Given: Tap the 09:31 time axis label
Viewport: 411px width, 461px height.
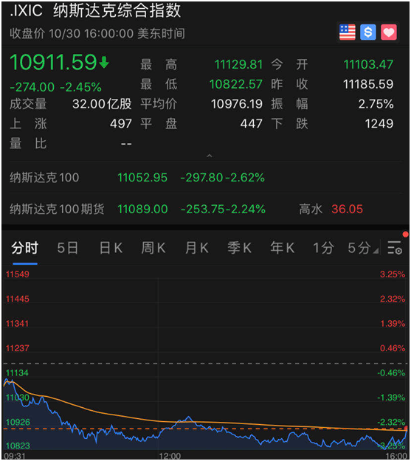Looking at the screenshot, I should tap(15, 456).
